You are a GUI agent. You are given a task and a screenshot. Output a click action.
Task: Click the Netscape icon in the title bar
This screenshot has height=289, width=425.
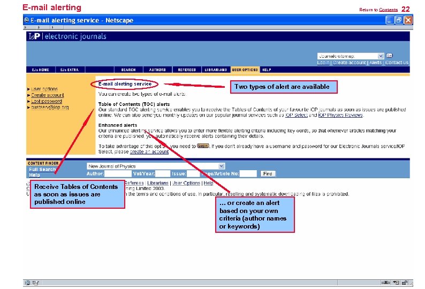click(26, 20)
